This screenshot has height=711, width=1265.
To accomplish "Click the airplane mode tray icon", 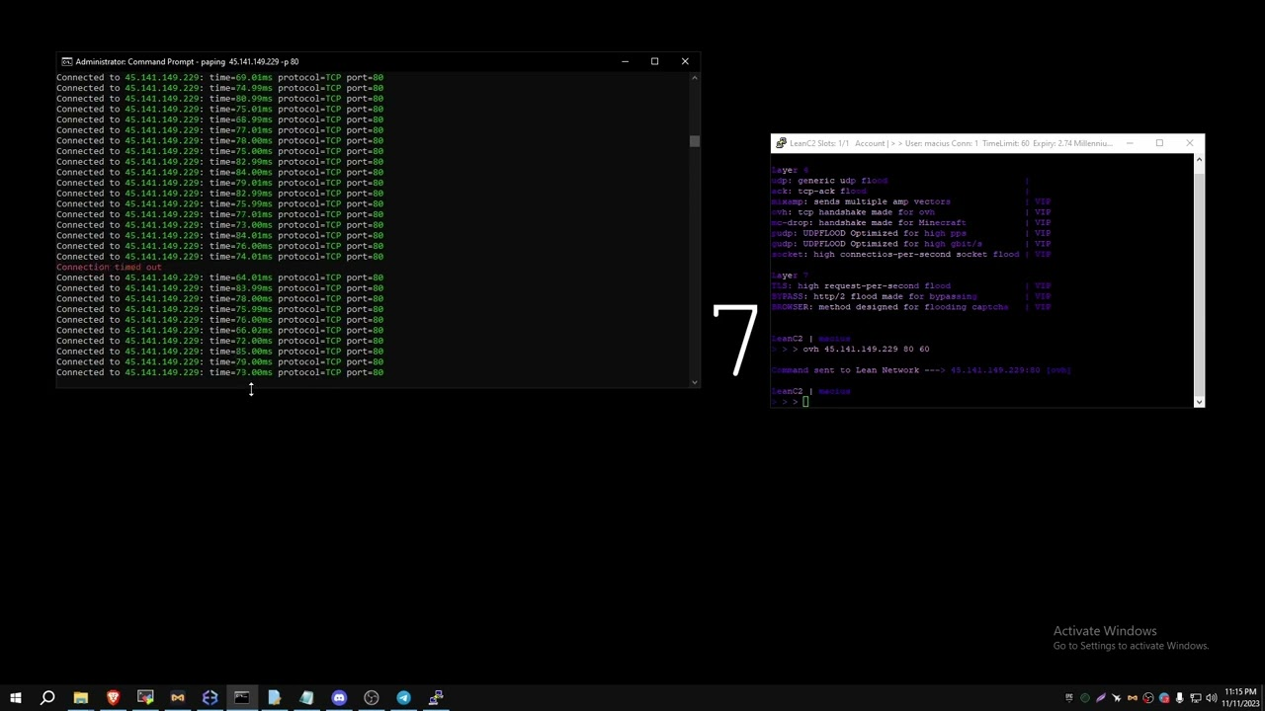I will [x=1117, y=698].
